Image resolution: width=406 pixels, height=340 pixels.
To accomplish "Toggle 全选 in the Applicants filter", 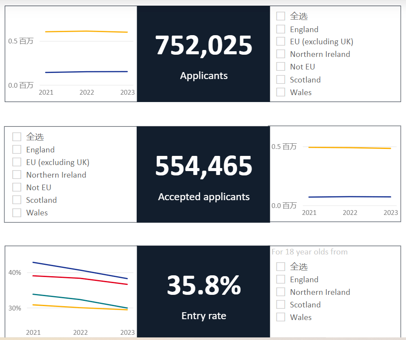I will tap(281, 16).
